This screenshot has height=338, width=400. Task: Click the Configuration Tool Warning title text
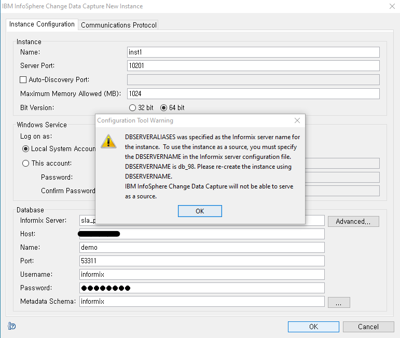tap(135, 120)
